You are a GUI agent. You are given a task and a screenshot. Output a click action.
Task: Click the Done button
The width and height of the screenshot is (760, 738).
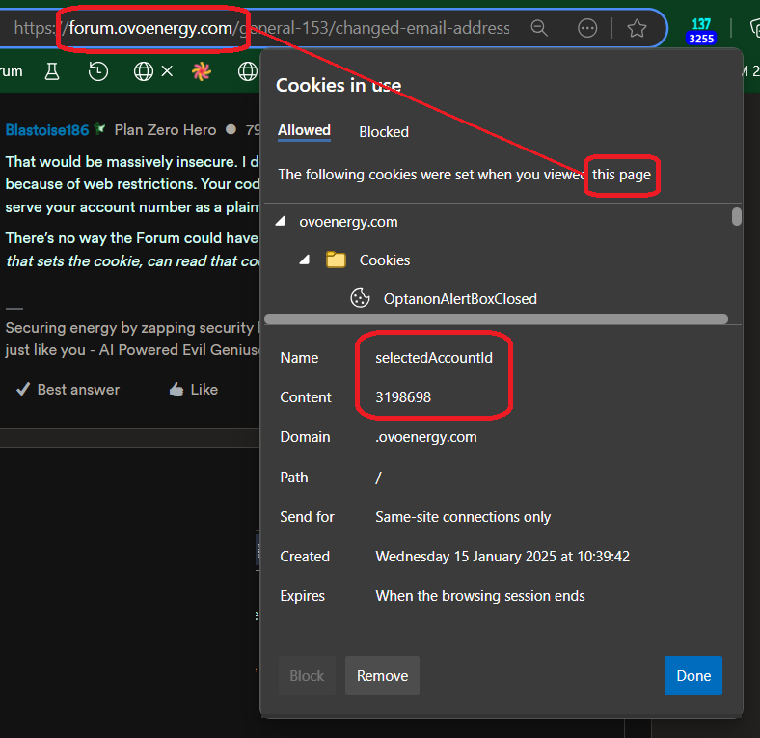click(x=693, y=675)
